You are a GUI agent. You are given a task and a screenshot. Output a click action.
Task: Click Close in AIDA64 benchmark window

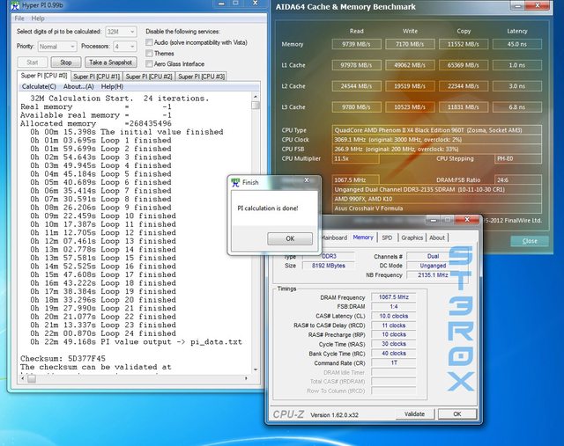pyautogui.click(x=530, y=241)
